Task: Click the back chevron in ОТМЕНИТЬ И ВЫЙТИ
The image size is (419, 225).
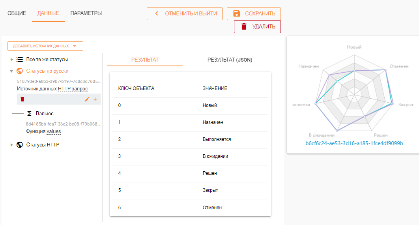Action: [x=157, y=14]
